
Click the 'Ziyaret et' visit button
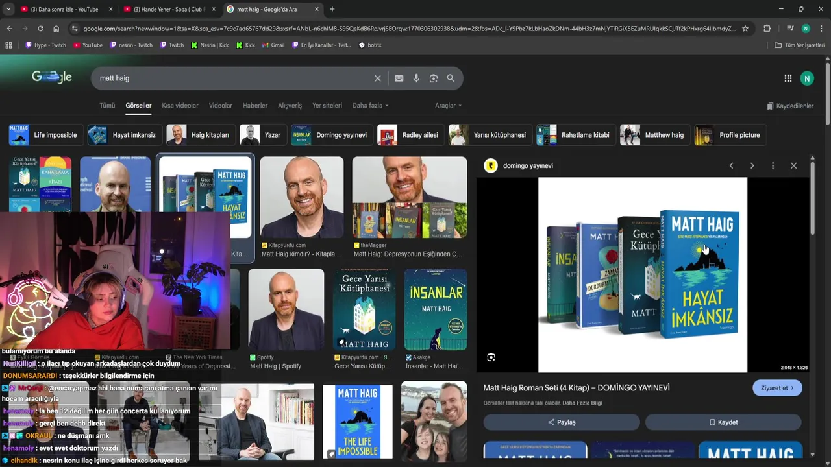(x=777, y=388)
